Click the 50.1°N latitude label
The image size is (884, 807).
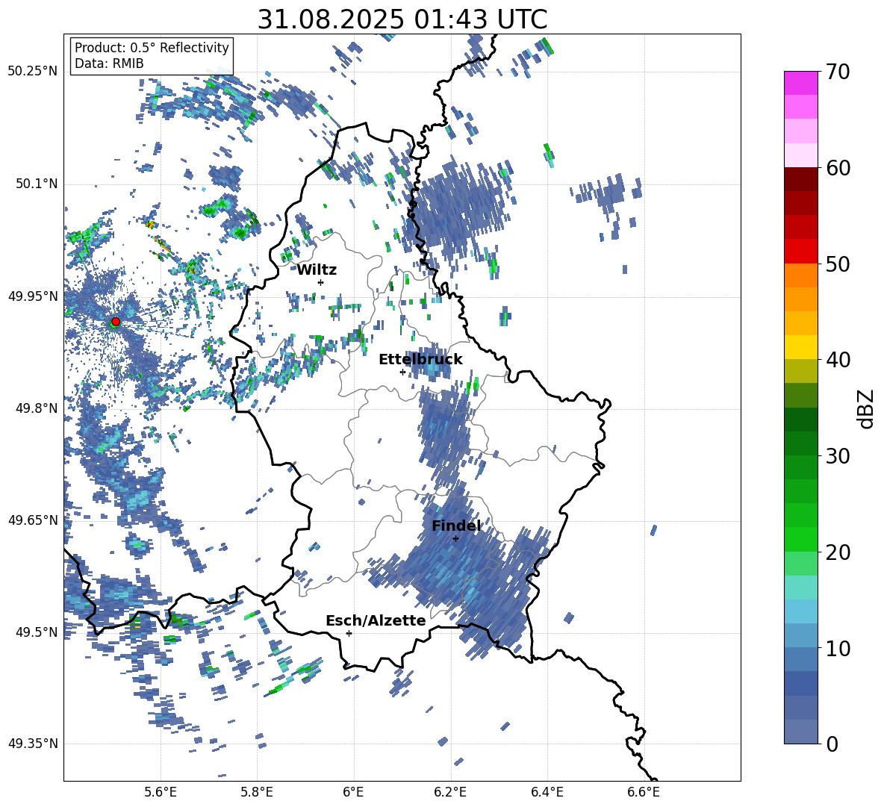pos(36,184)
